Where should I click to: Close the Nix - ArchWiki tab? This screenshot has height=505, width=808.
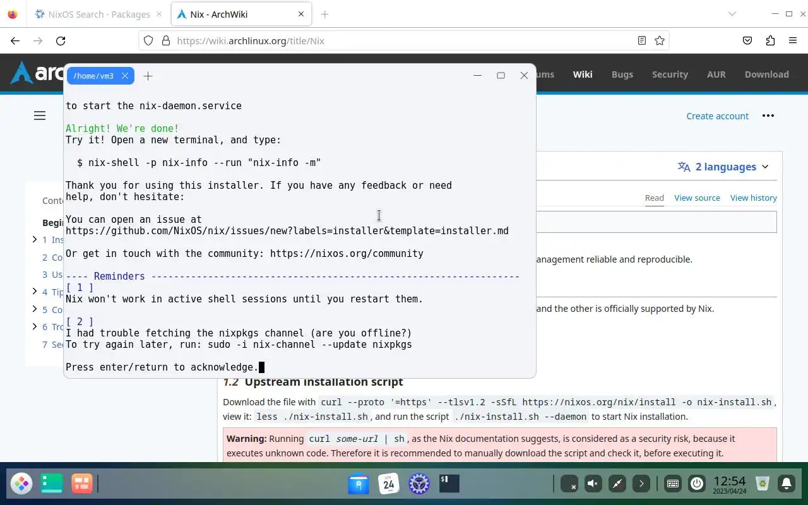point(301,14)
